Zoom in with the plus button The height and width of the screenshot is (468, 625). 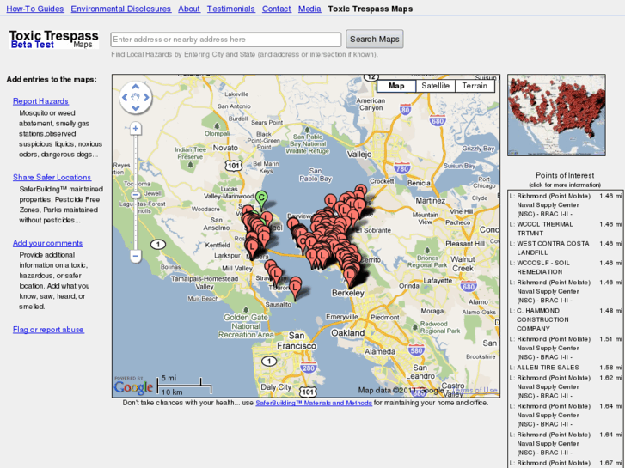click(136, 128)
